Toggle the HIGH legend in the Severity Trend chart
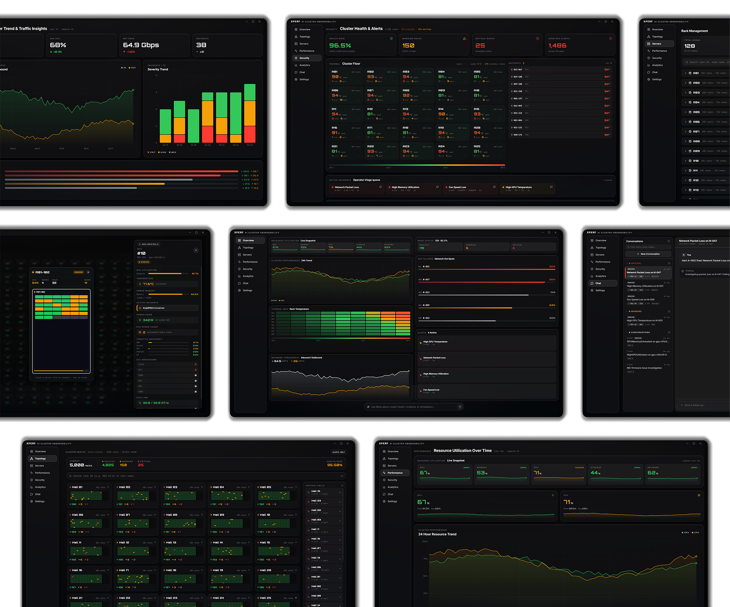Screen dimensions: 730x607 (x=162, y=152)
